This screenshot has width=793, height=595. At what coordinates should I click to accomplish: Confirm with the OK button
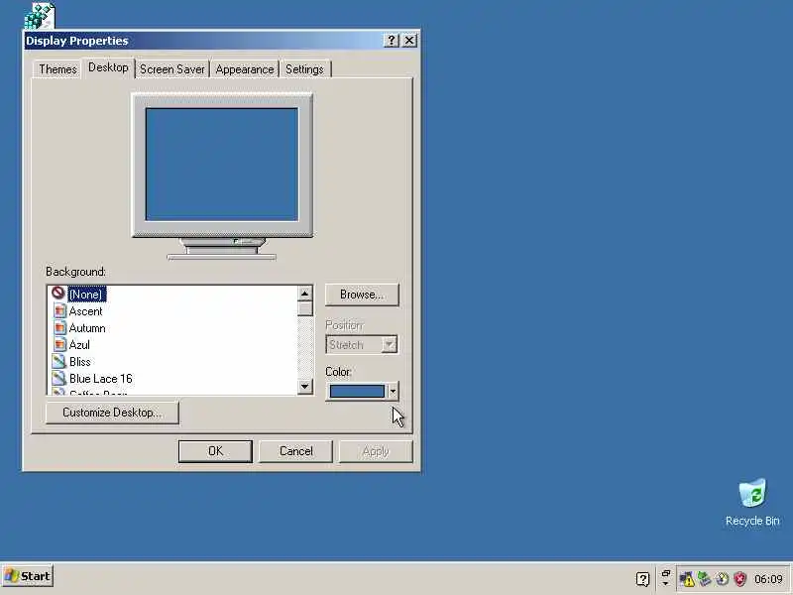coord(215,451)
